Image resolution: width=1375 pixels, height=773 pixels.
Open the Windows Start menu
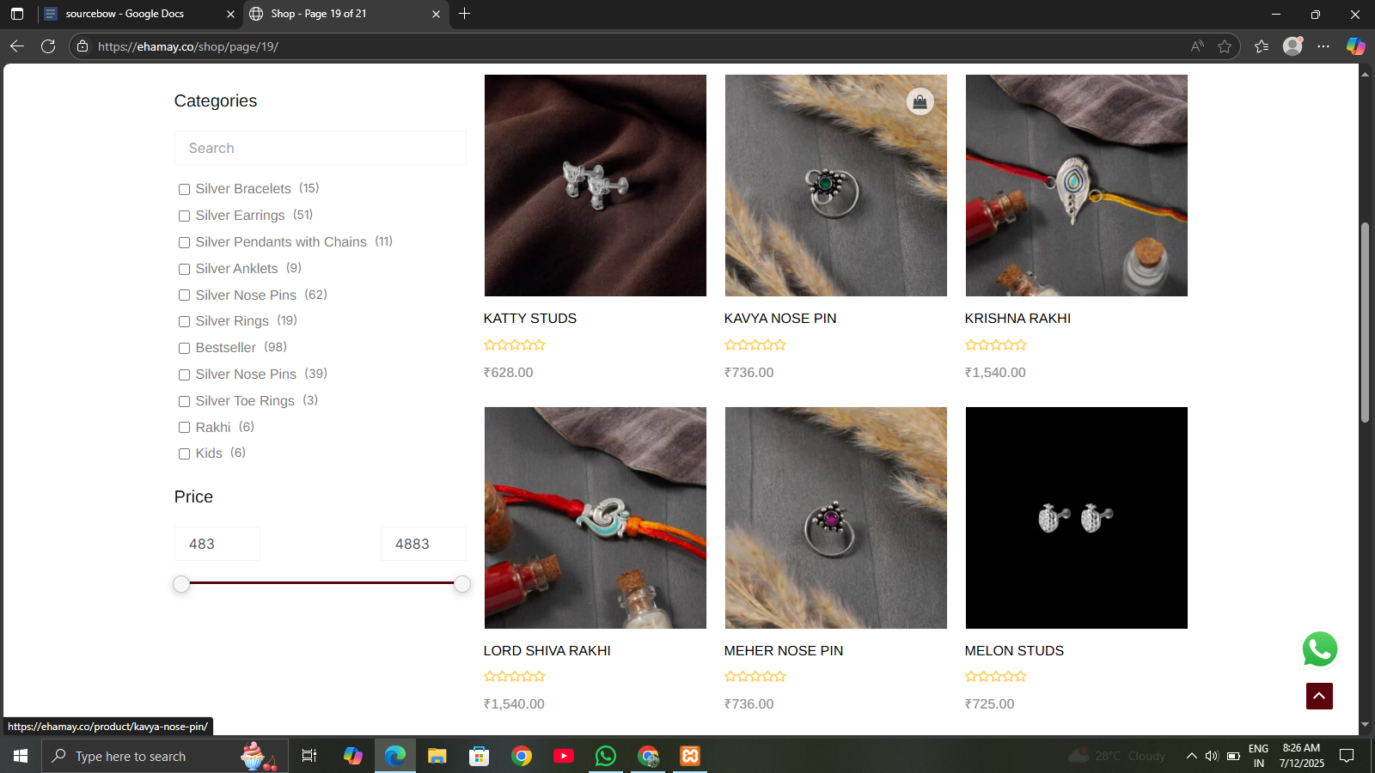pyautogui.click(x=21, y=756)
